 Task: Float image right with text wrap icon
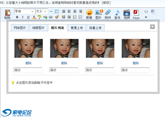coord(69,17)
